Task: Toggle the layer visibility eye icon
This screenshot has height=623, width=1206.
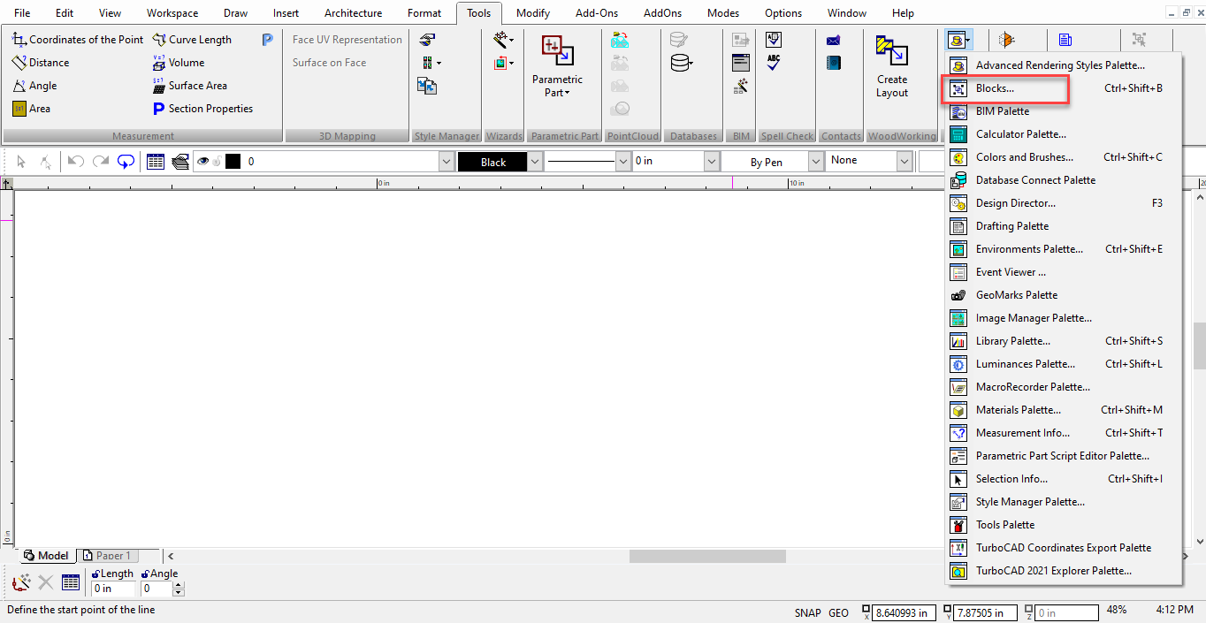Action: click(203, 162)
